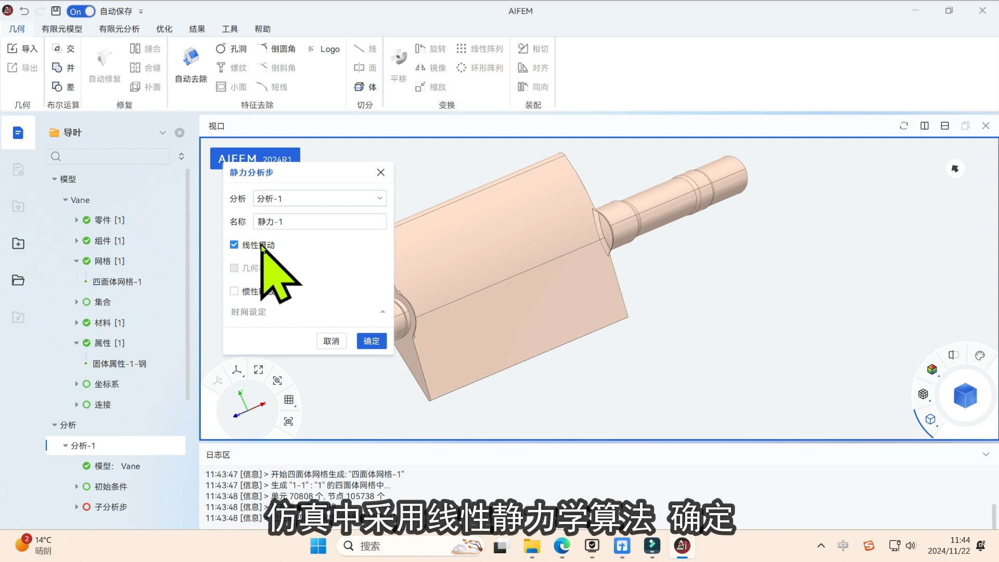Enable the 惯性释放 checkbox

pos(234,291)
